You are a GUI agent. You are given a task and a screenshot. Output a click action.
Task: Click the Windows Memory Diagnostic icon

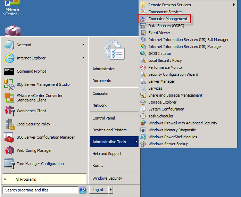coord(143,130)
